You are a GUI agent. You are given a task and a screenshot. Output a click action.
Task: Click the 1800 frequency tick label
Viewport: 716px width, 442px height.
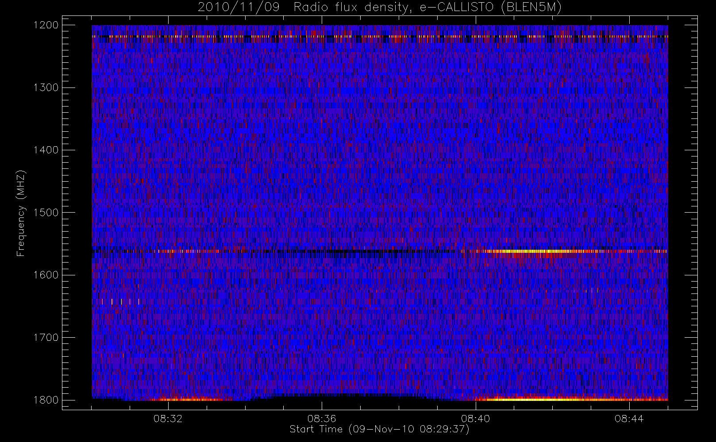(46, 400)
